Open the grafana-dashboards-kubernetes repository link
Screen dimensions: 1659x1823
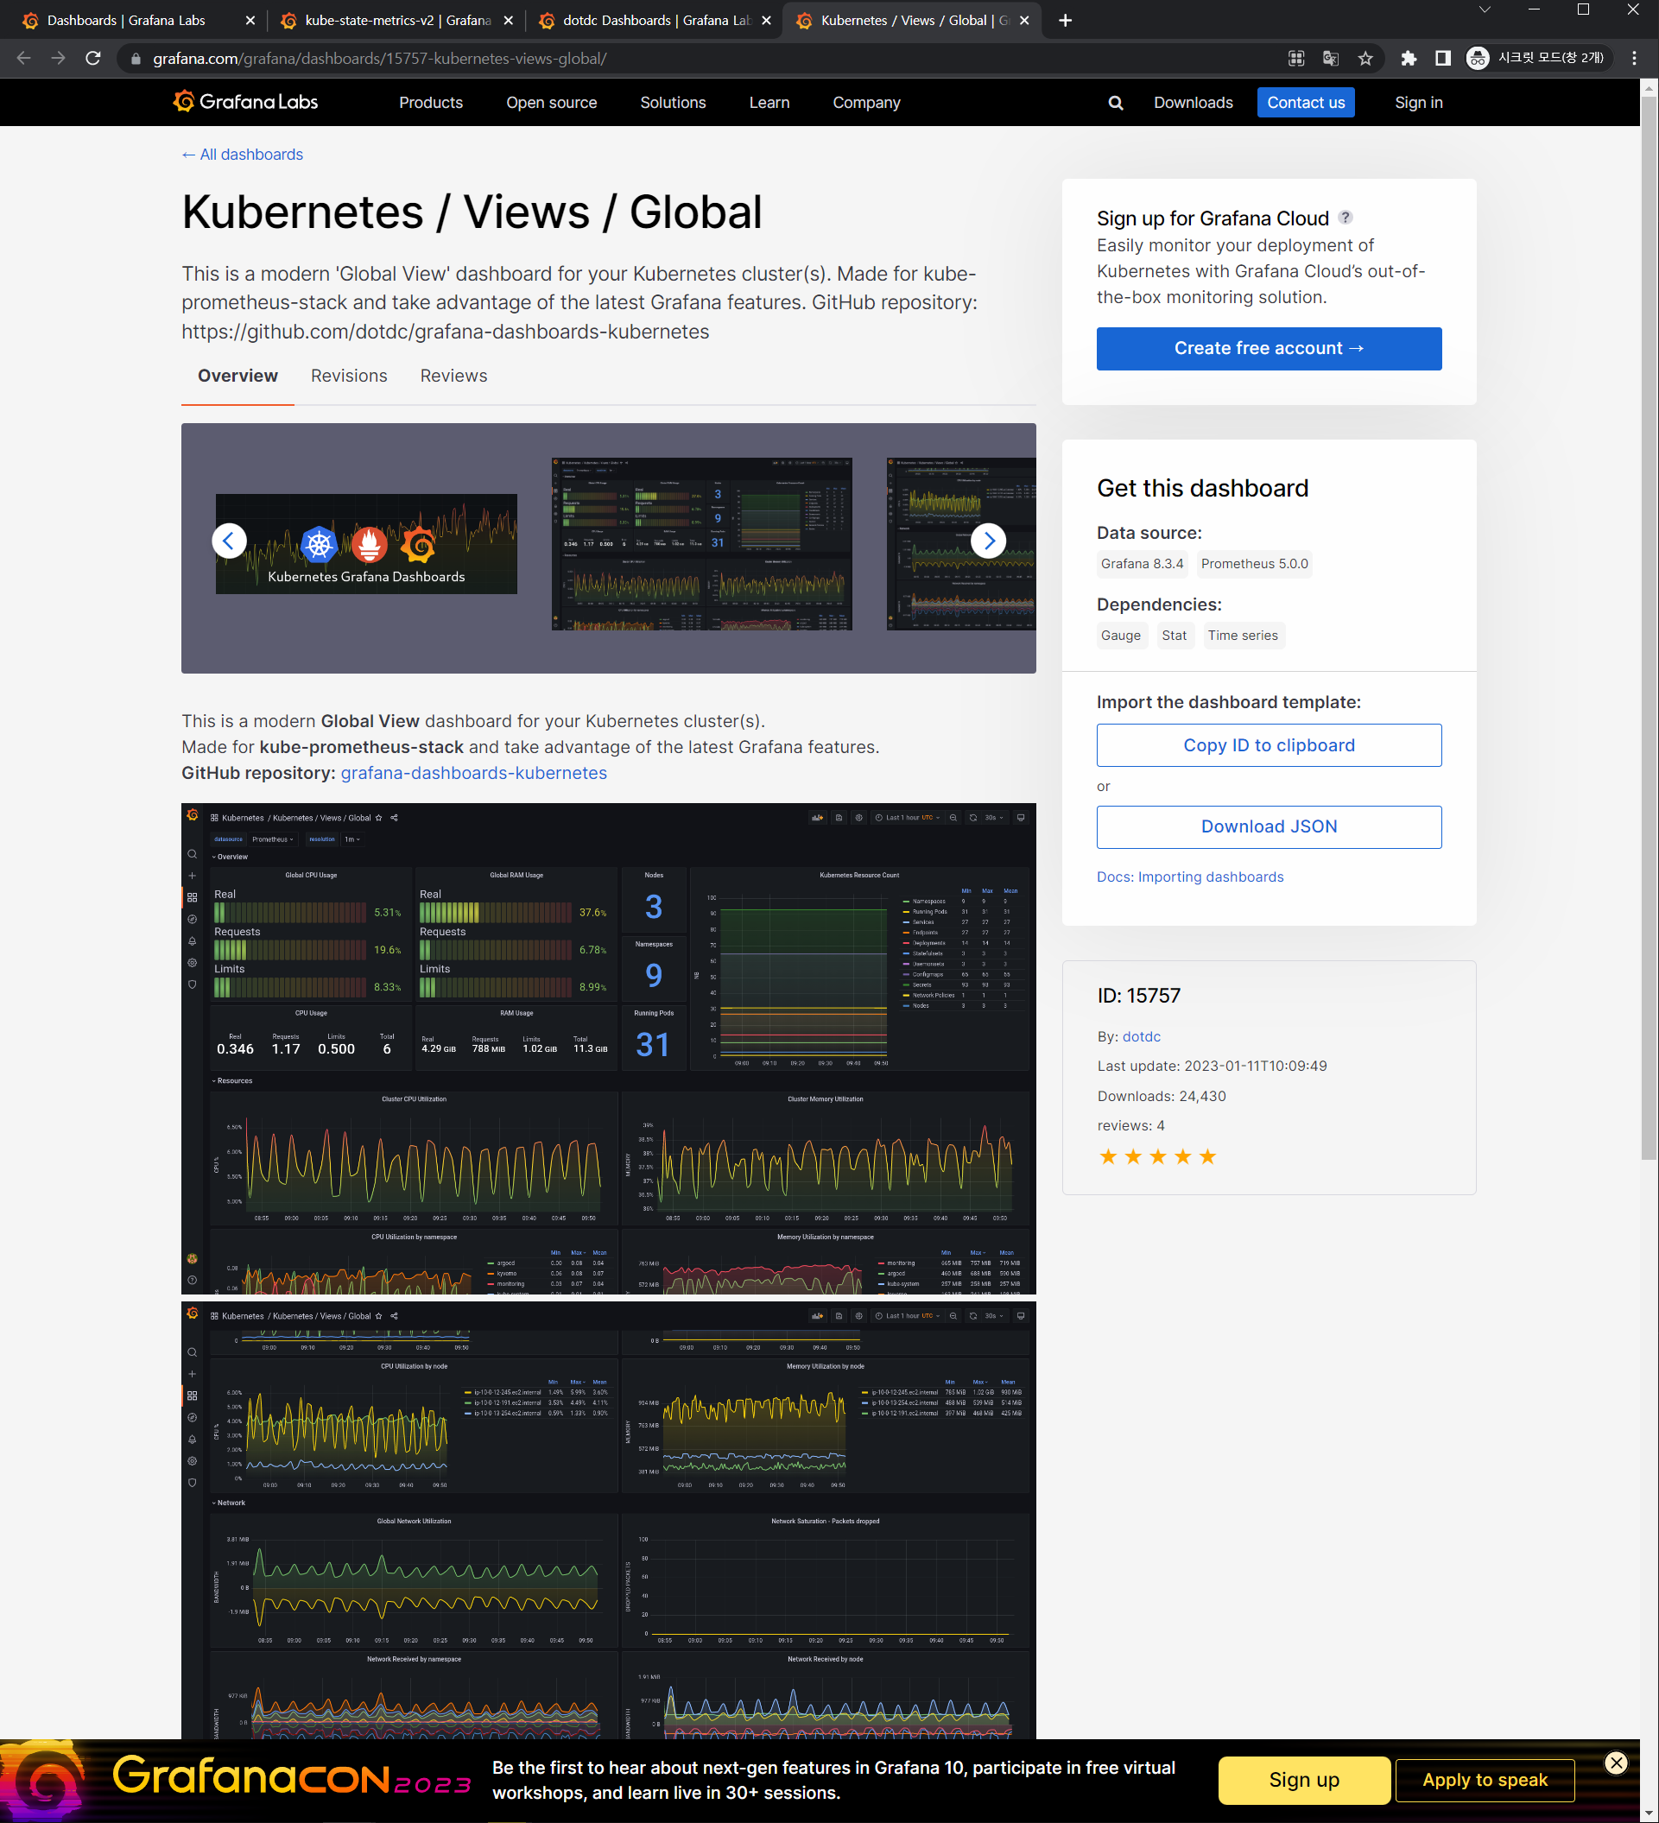(x=473, y=773)
